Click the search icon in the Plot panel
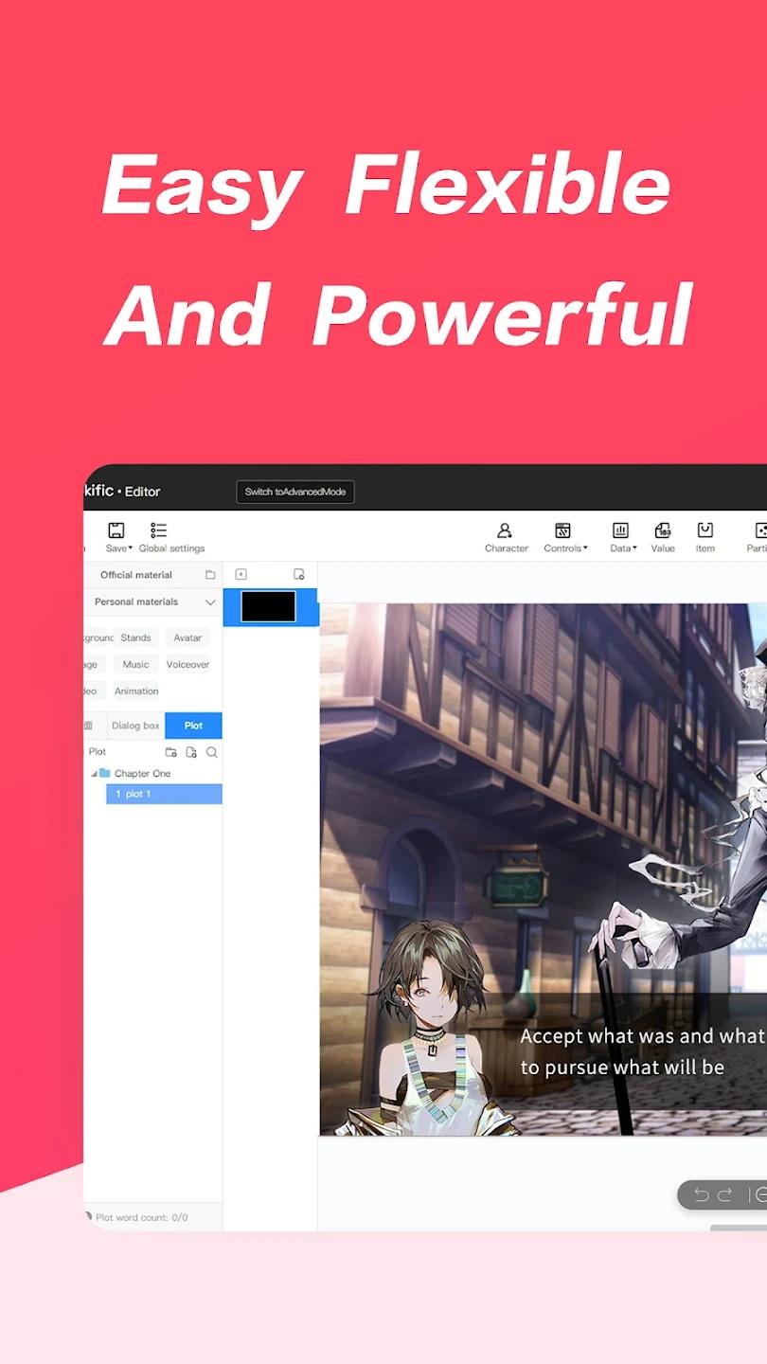Viewport: 767px width, 1364px height. pyautogui.click(x=212, y=752)
